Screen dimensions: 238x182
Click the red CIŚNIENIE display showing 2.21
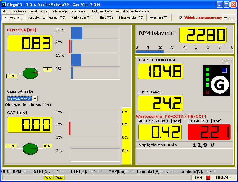pyautogui.click(x=209, y=132)
